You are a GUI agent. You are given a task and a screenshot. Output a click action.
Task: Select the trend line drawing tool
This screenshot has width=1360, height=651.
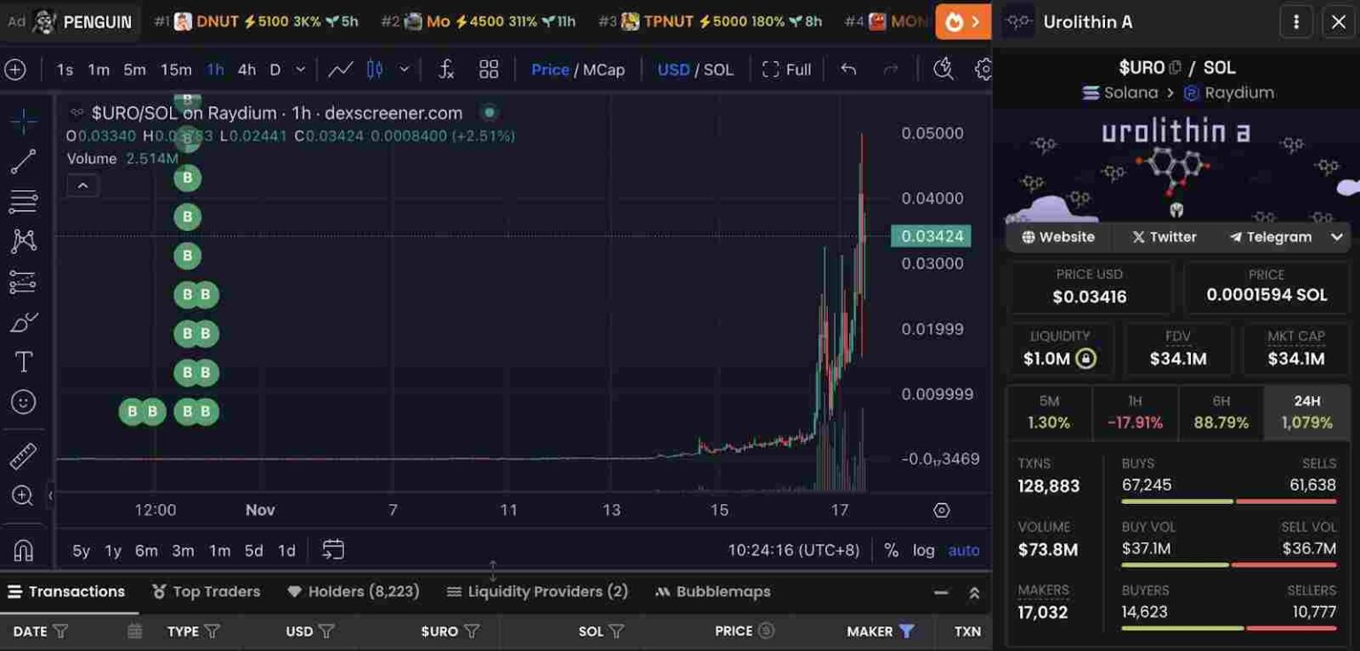tap(24, 161)
